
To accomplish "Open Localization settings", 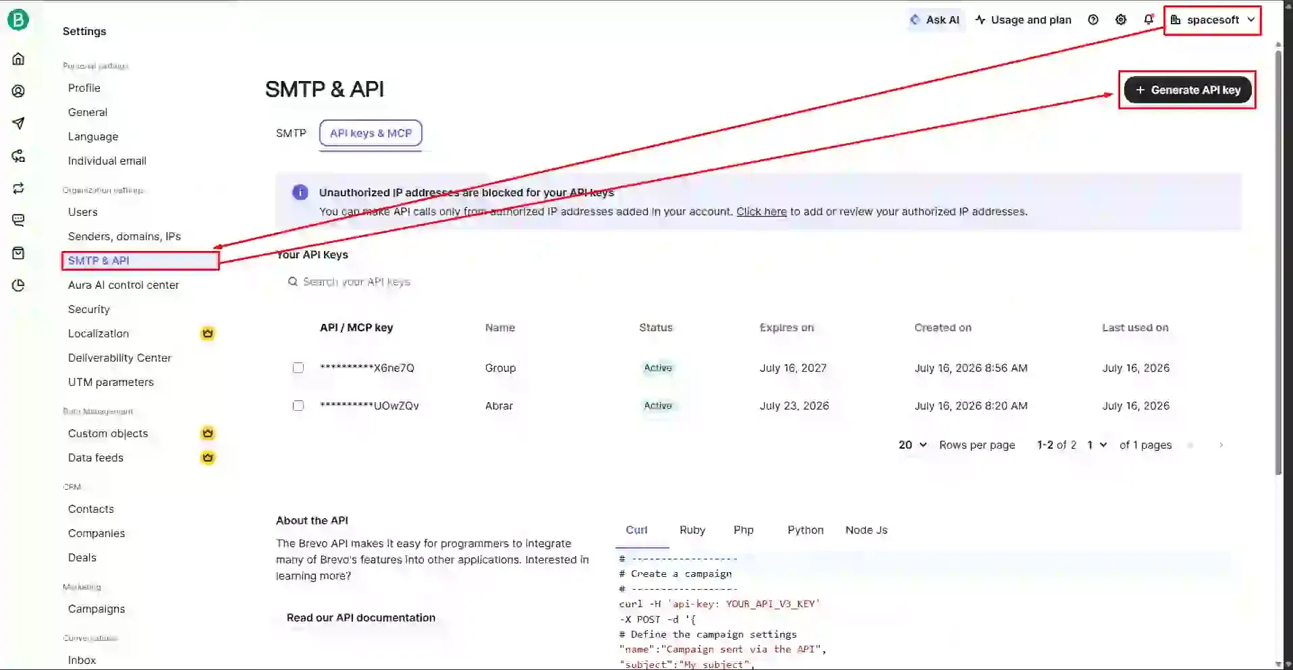I will pyautogui.click(x=99, y=333).
